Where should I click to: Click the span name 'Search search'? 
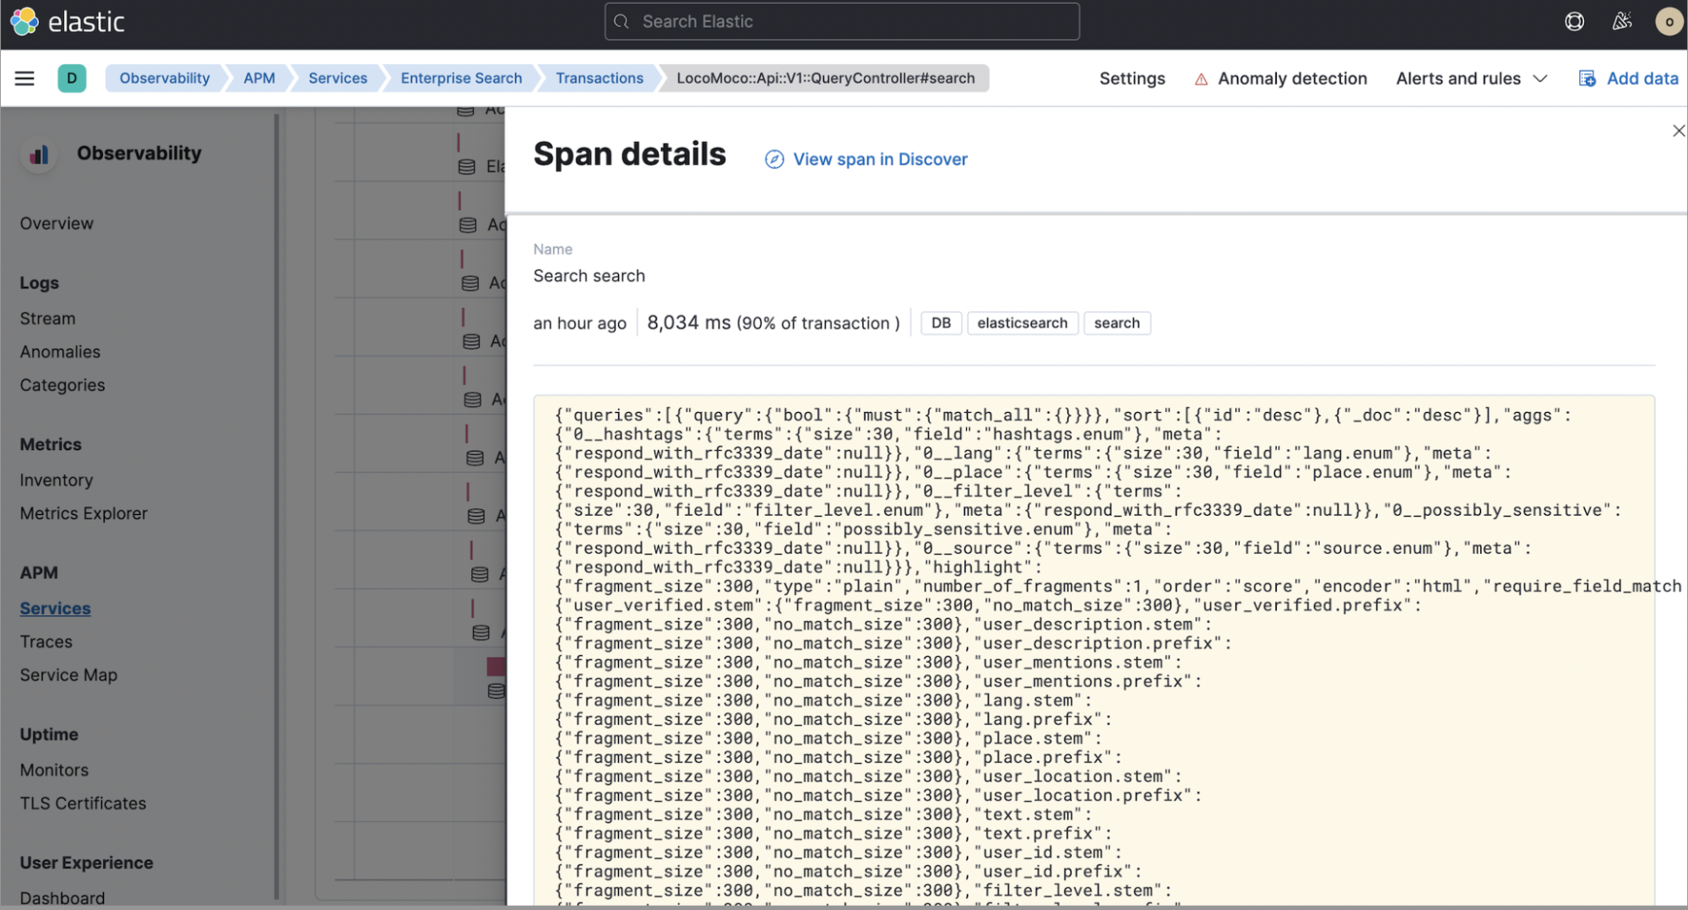coord(589,276)
